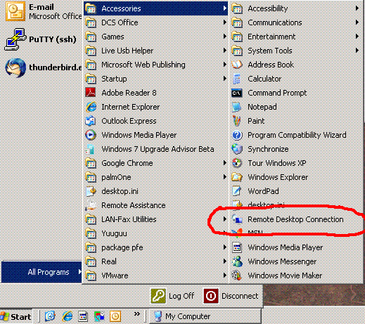
Task: Click the Internet Explorer taskbar quick launch icon
Action: pos(68,316)
